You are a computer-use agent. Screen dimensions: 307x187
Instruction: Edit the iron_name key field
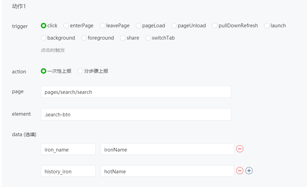68,149
